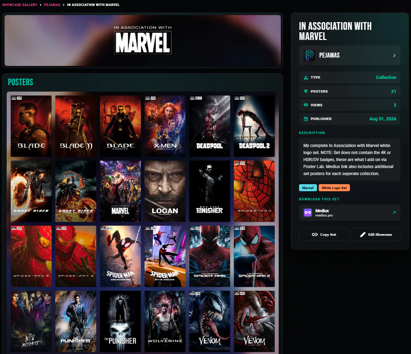Click the DESCRIPTION heading
This screenshot has width=411, height=354.
312,133
